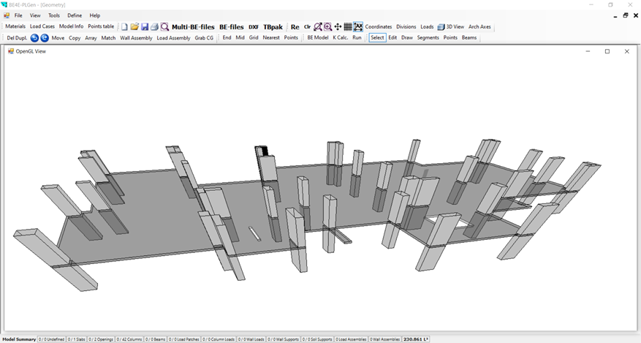Click '0 / 42 Columns' in the status bar
Image resolution: width=641 pixels, height=343 pixels.
[129, 339]
